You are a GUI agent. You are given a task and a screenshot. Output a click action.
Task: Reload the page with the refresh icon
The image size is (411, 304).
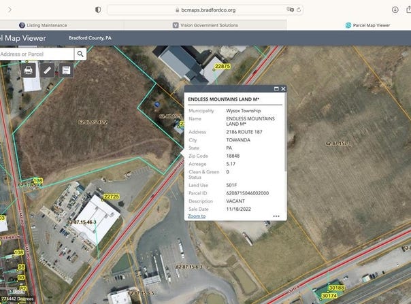coord(299,10)
